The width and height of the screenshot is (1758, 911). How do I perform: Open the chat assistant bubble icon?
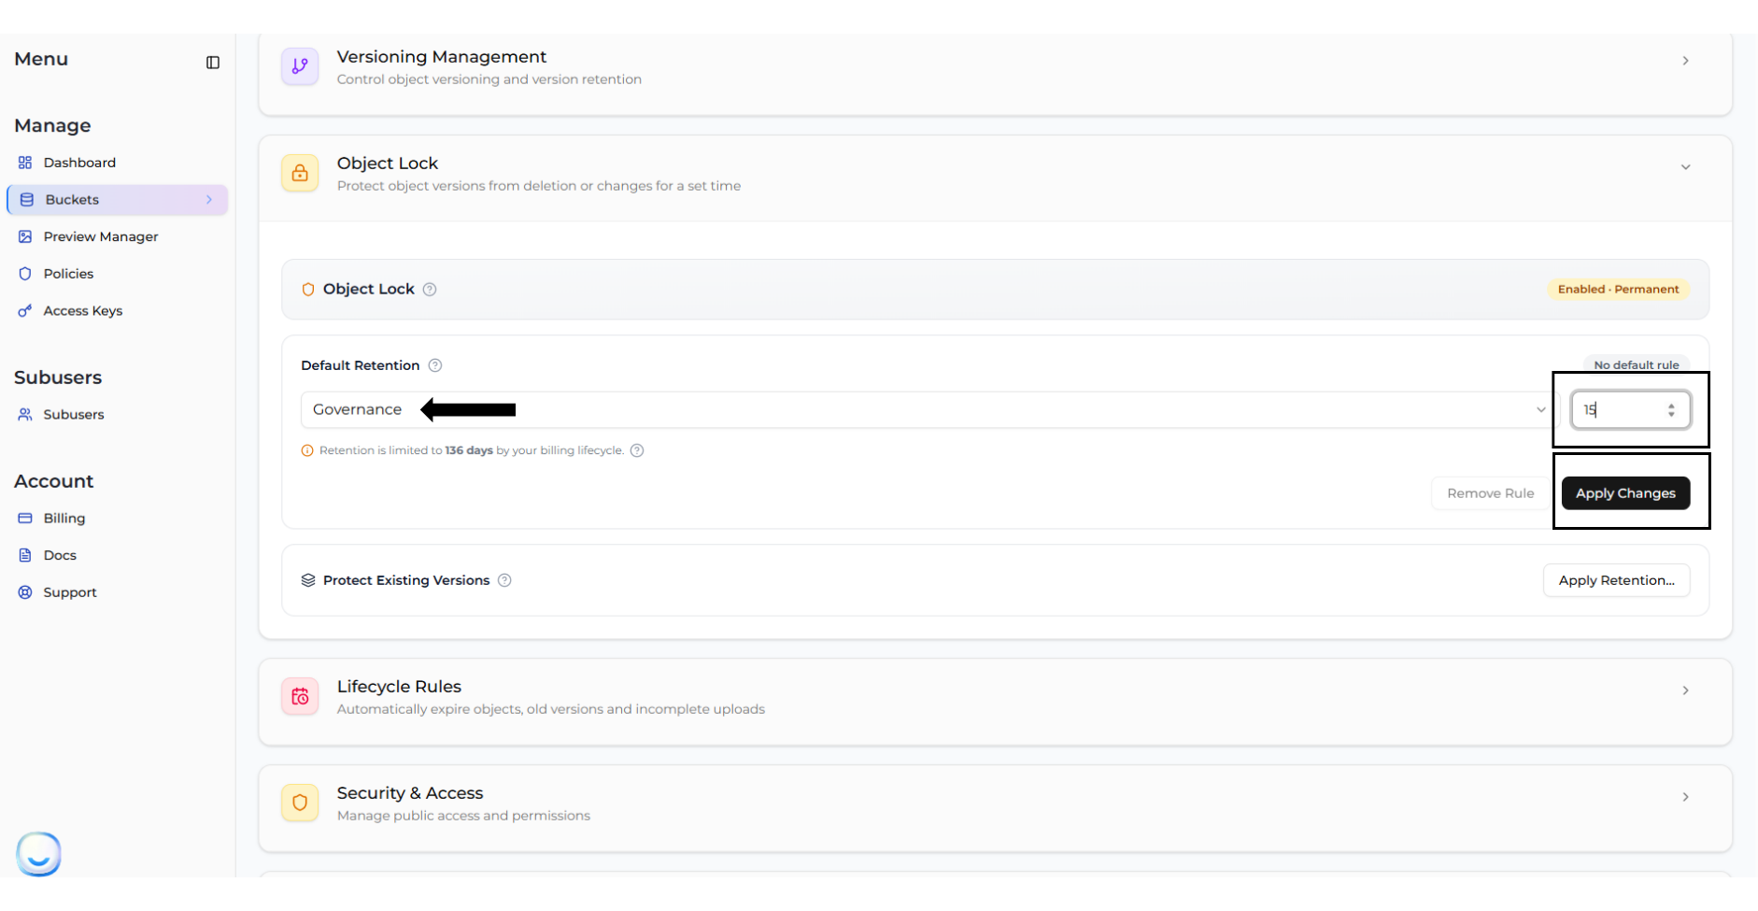pyautogui.click(x=38, y=853)
